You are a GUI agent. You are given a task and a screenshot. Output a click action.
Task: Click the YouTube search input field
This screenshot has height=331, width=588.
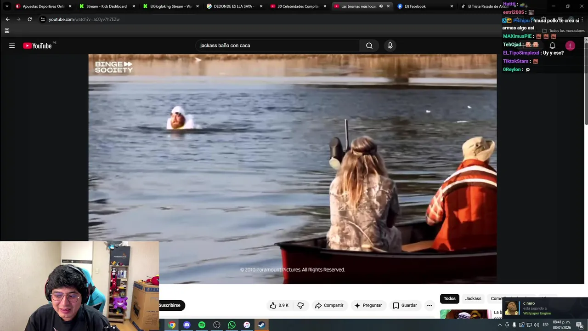[x=277, y=46]
